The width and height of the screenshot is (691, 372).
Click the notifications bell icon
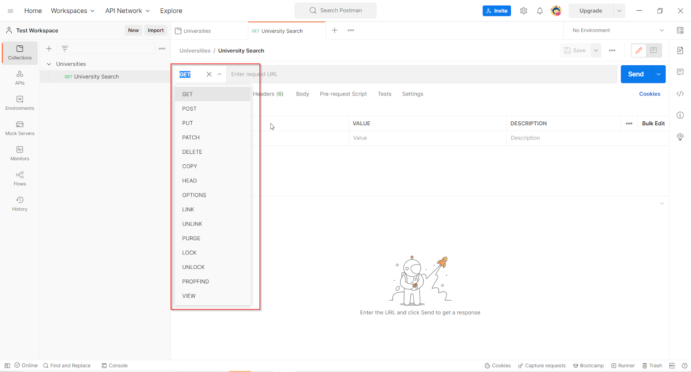[x=540, y=11]
